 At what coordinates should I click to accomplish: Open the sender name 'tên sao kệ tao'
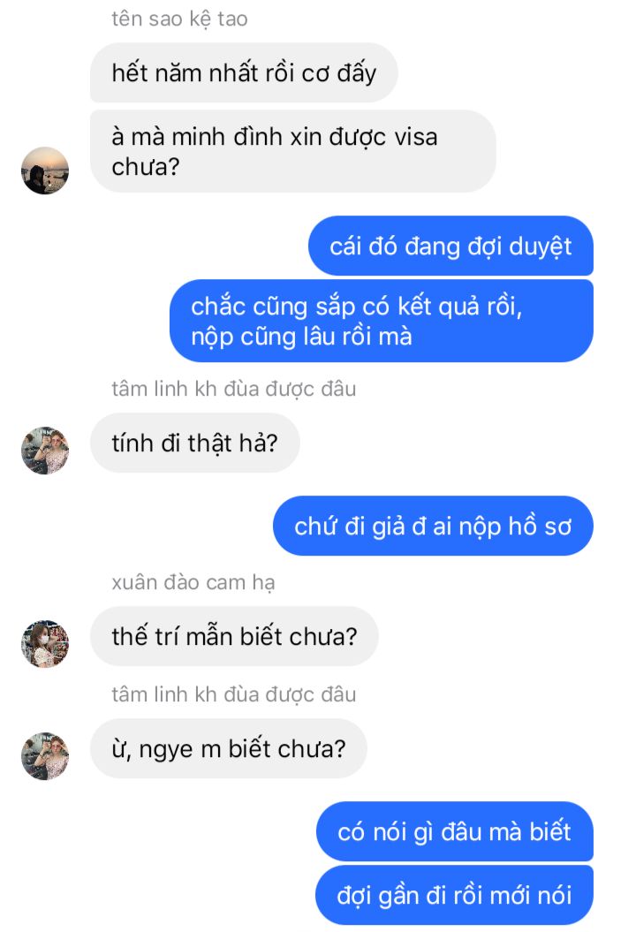(179, 19)
